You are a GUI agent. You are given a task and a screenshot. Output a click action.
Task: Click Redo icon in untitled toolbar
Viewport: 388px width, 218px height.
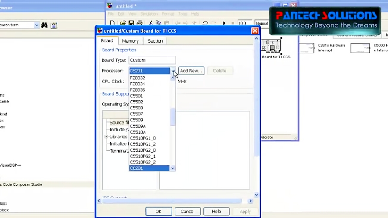[213, 23]
